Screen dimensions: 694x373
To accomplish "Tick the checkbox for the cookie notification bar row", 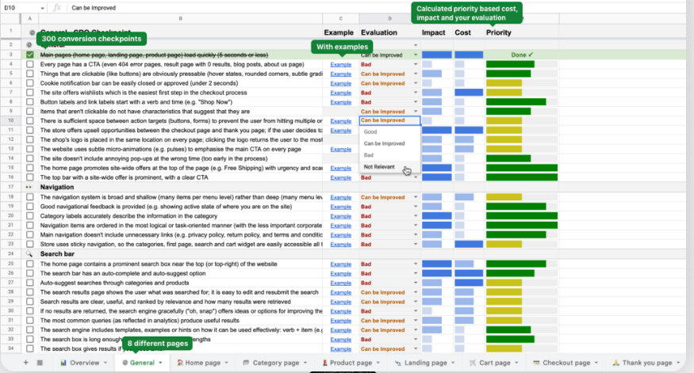I will coord(29,83).
